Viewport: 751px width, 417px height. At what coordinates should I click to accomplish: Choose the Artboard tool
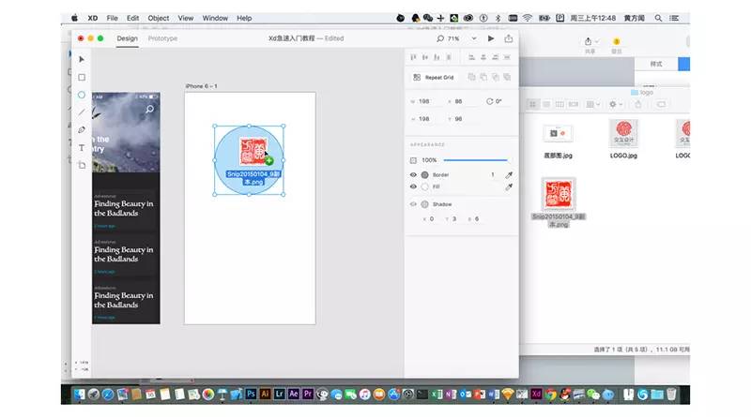click(x=82, y=166)
